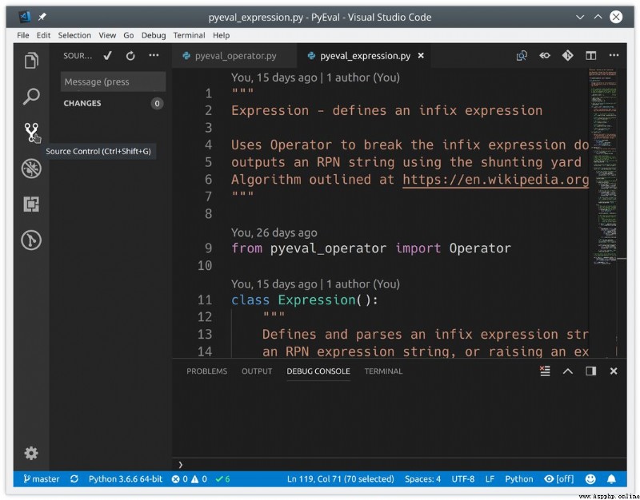
Task: Open the Terminal menu
Action: click(189, 35)
